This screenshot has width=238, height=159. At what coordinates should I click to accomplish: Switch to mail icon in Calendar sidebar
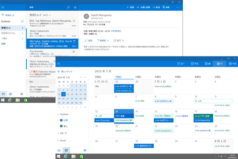pos(59,150)
